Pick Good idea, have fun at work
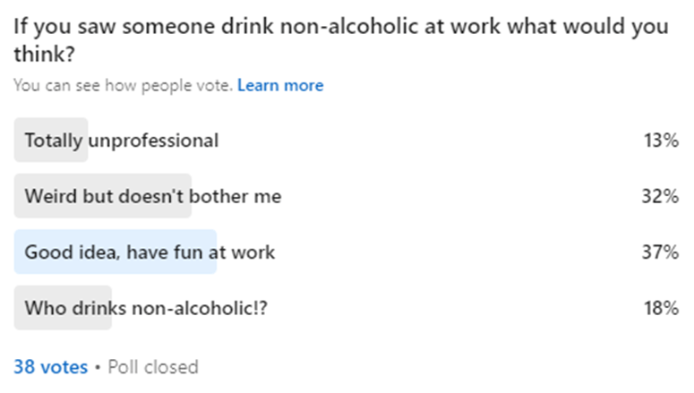The height and width of the screenshot is (393, 694). coord(150,252)
